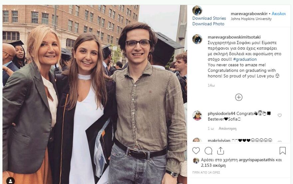Image resolution: width=293 pixels, height=184 pixels.
Task: Save post with the bookmark icon
Action: point(282,151)
